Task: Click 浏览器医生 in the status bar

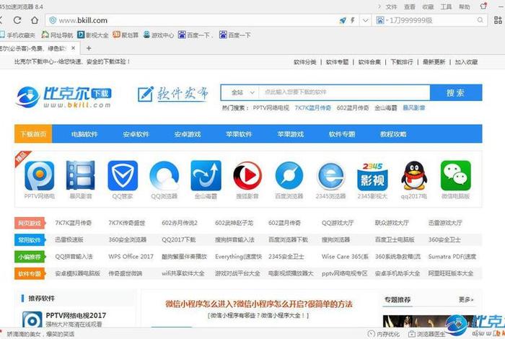Action: point(427,334)
